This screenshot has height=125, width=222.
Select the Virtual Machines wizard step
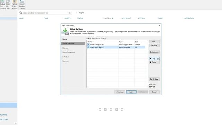point(73,43)
